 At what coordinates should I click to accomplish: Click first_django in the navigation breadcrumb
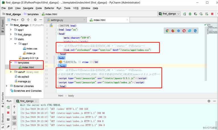pos(13,14)
